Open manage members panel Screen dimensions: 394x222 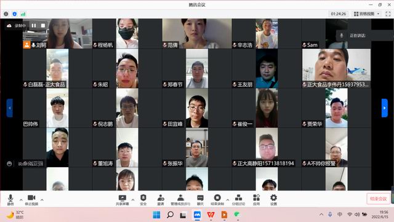click(180, 200)
